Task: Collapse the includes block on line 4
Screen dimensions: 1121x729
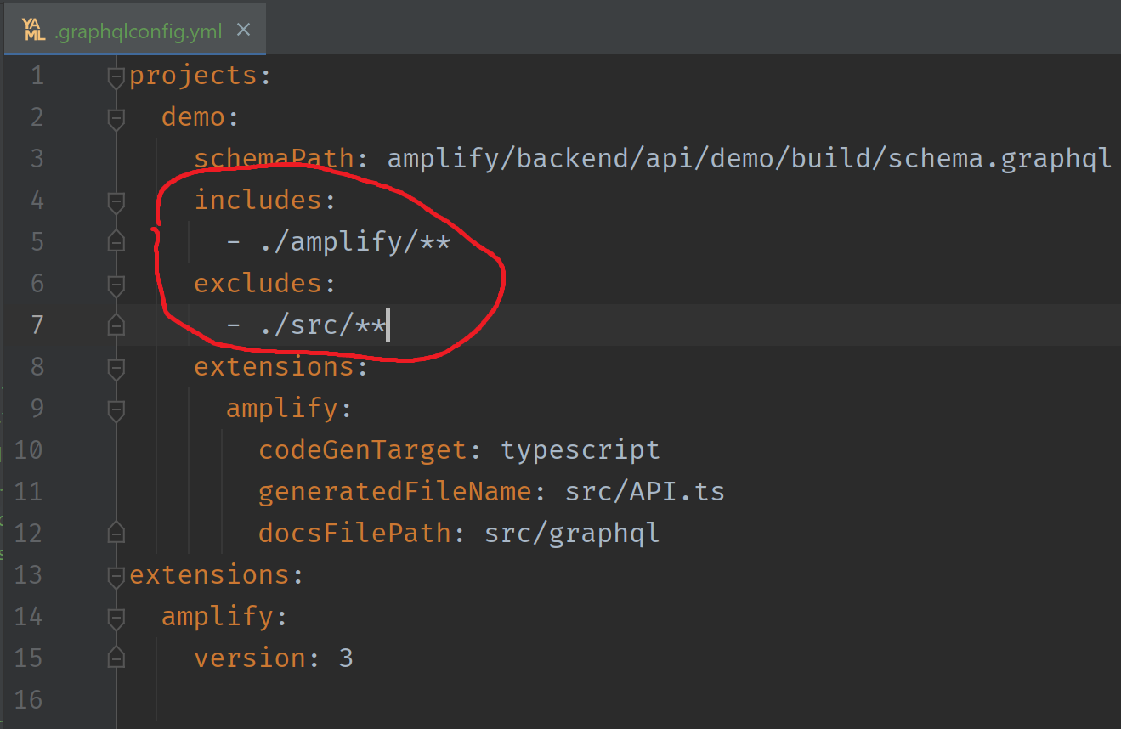Action: tap(116, 200)
